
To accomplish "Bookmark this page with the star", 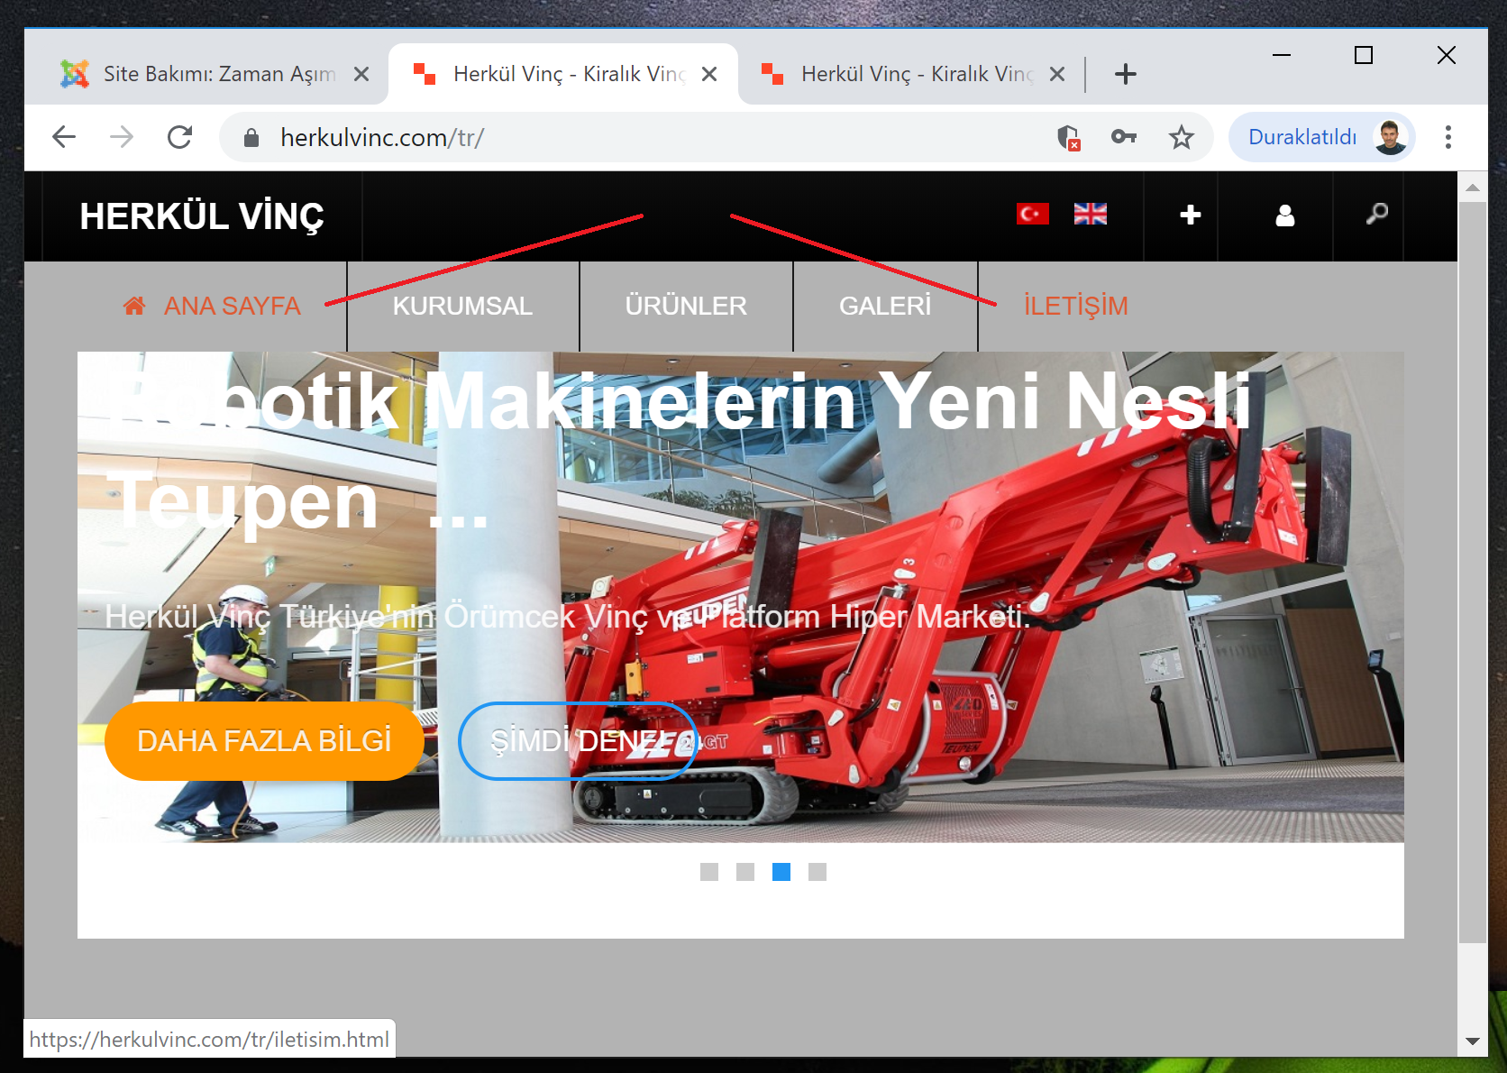I will click(1182, 137).
